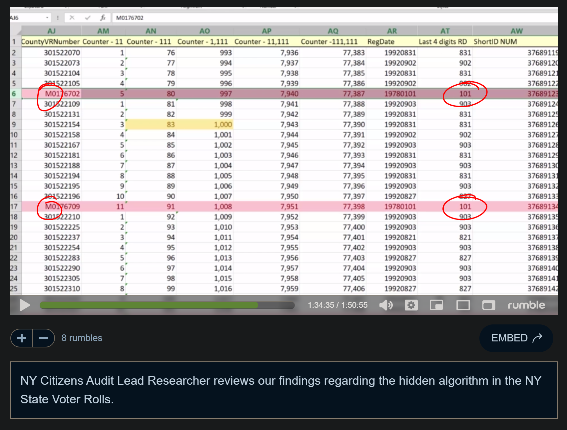Click cell 77,383 in row 2
This screenshot has height=430, width=567.
point(333,53)
